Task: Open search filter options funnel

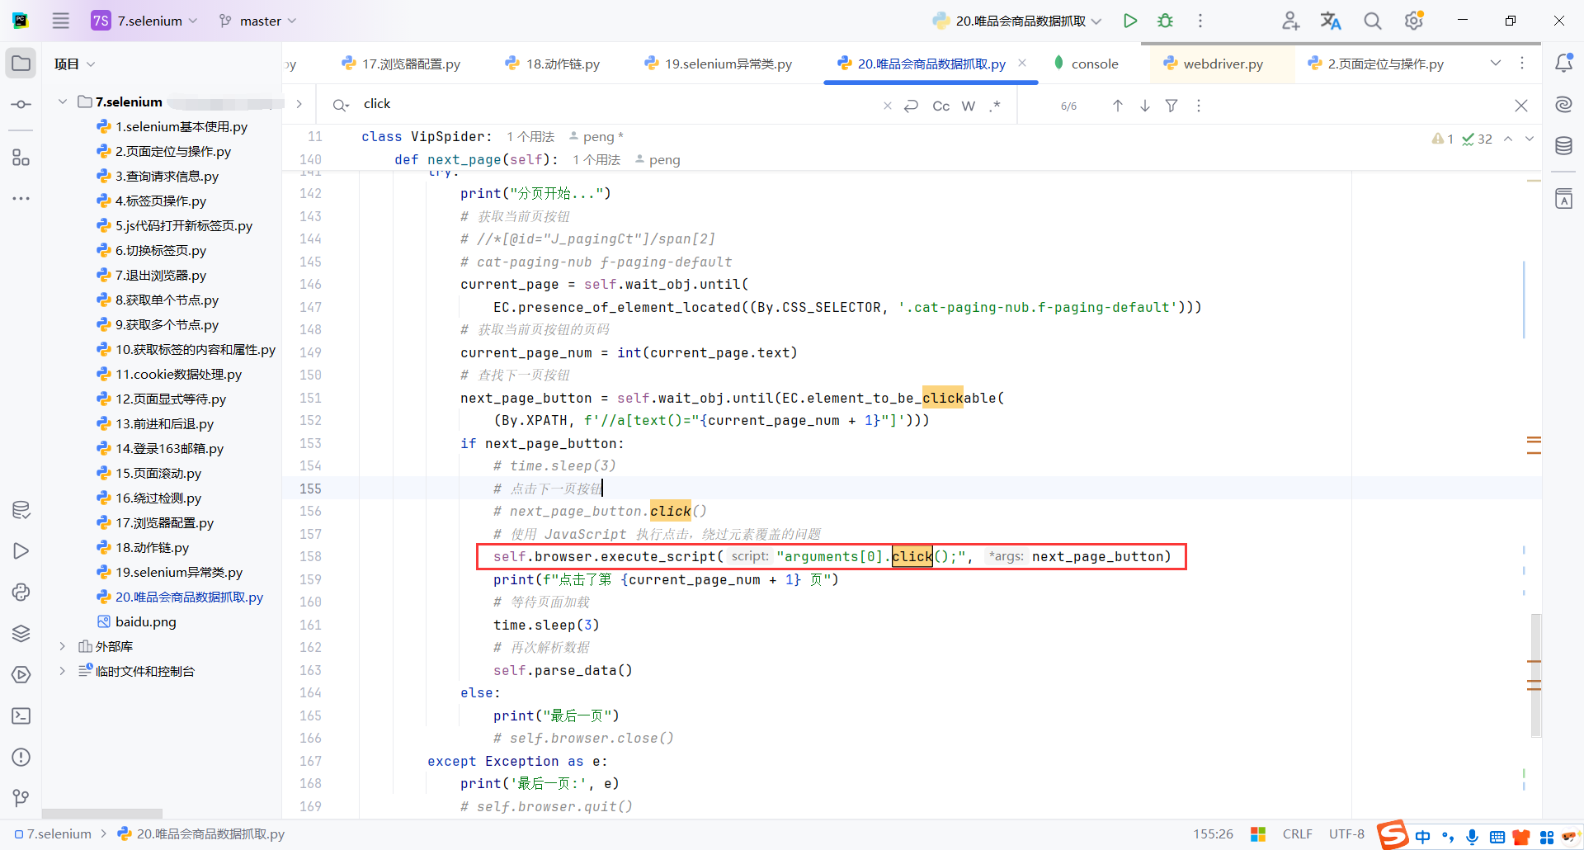Action: (x=1171, y=106)
